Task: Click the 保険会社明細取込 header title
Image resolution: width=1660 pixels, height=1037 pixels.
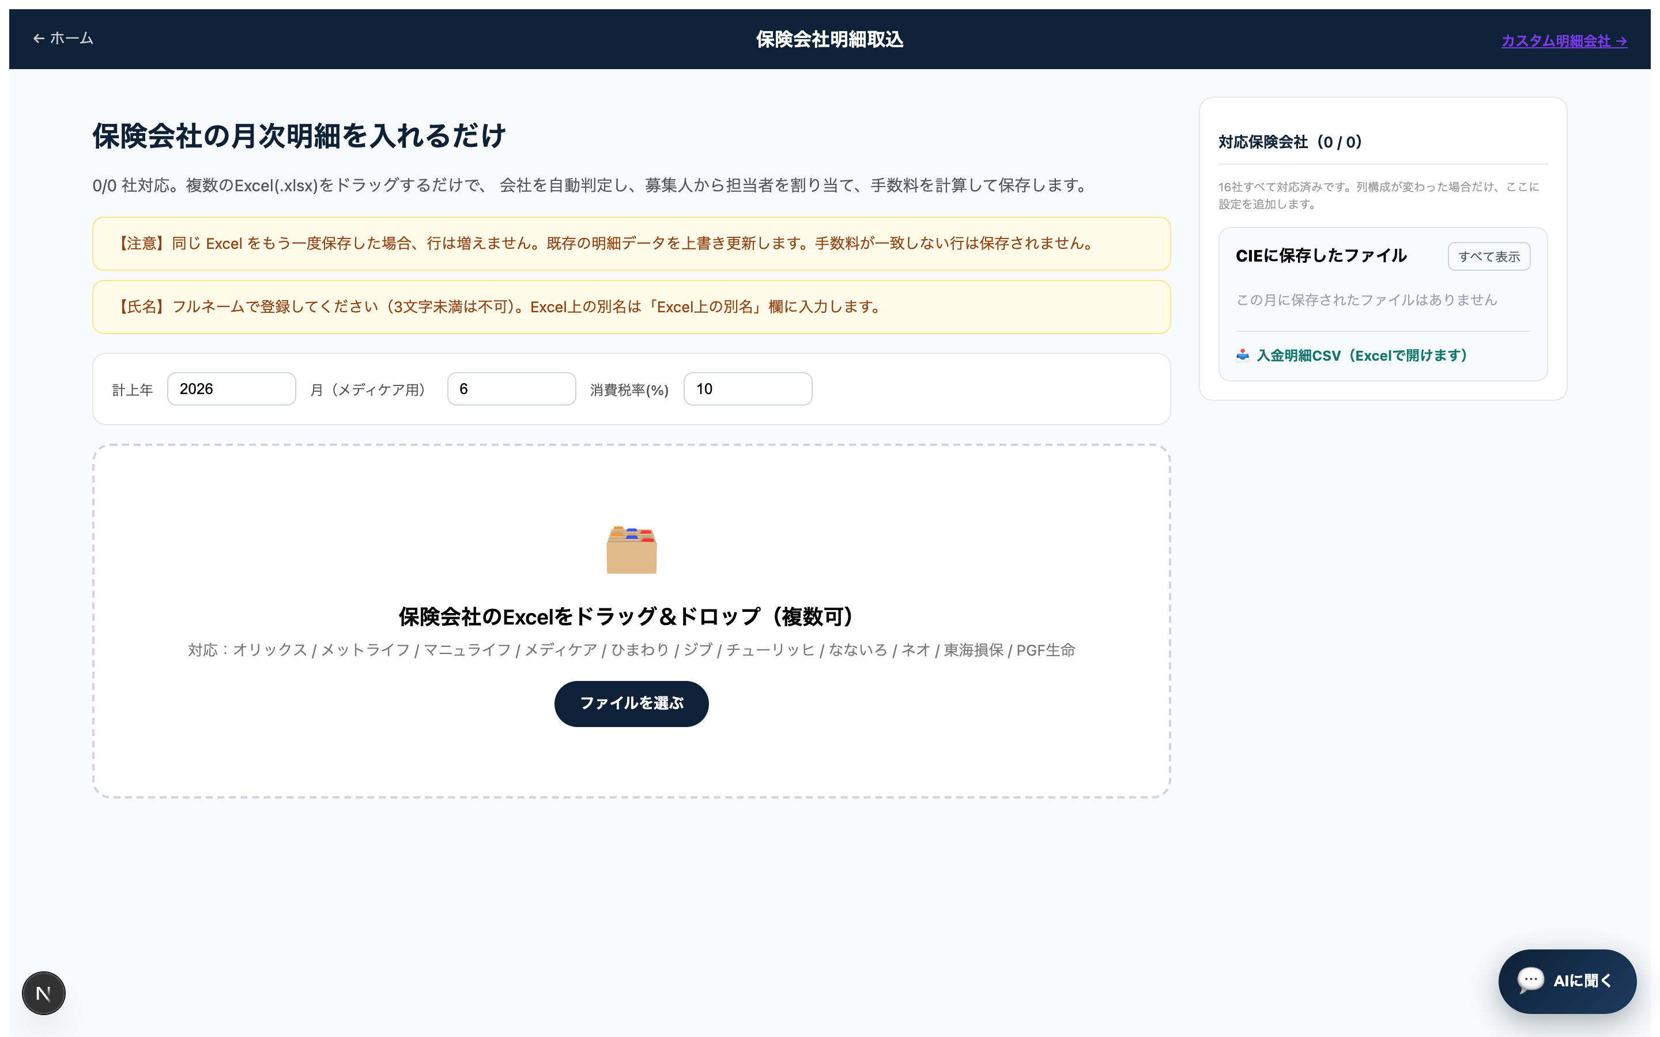Action: click(829, 40)
